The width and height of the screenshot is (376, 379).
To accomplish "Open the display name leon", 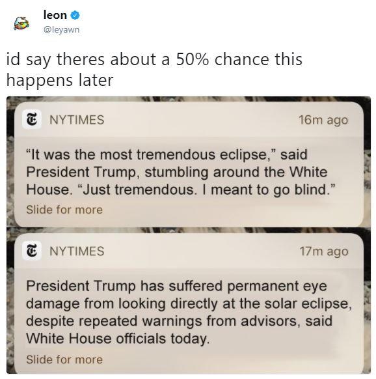I will [55, 15].
